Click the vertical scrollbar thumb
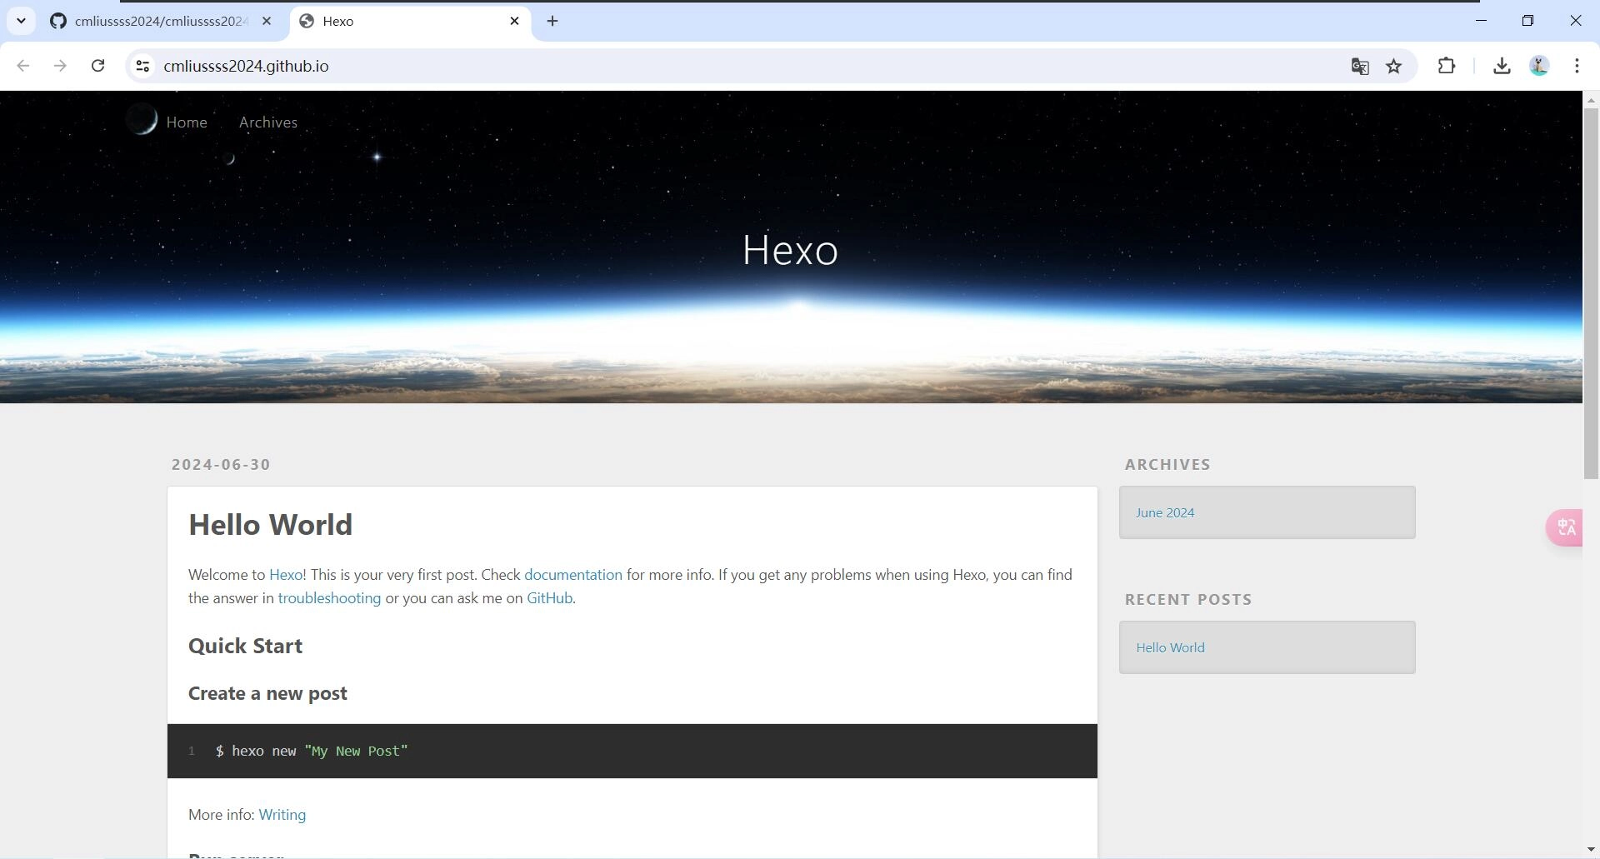The height and width of the screenshot is (859, 1600). coord(1591,292)
